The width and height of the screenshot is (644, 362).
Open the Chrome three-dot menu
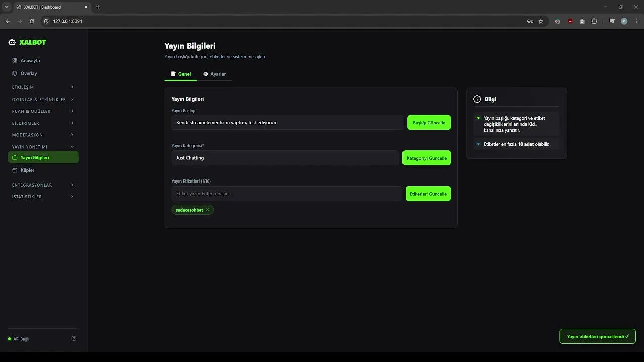click(x=636, y=21)
